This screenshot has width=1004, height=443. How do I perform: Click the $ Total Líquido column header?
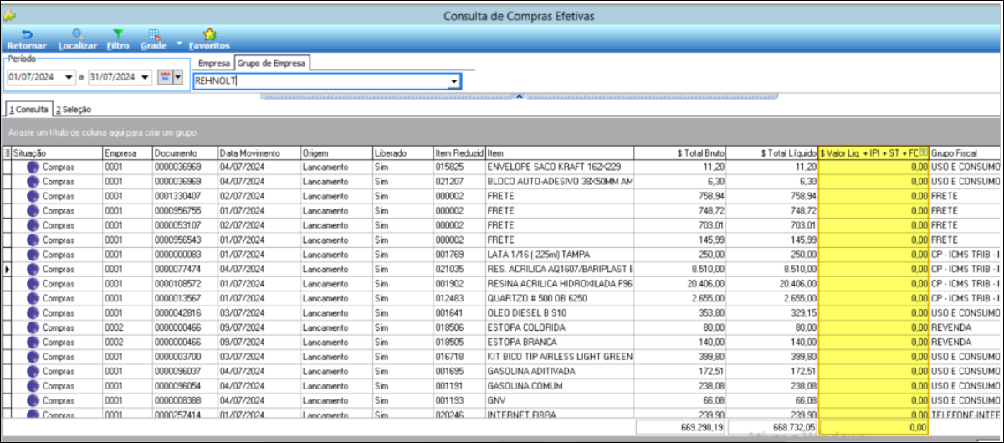coord(772,153)
